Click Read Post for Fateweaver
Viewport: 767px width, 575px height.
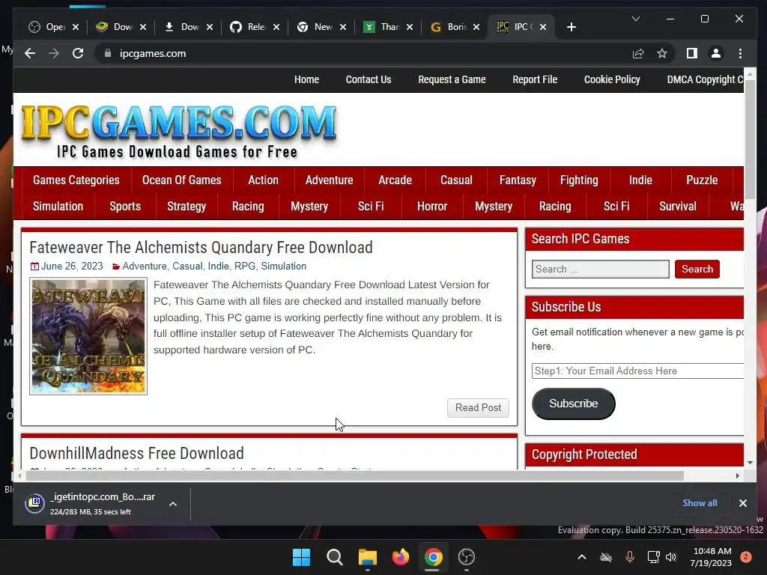coord(478,408)
